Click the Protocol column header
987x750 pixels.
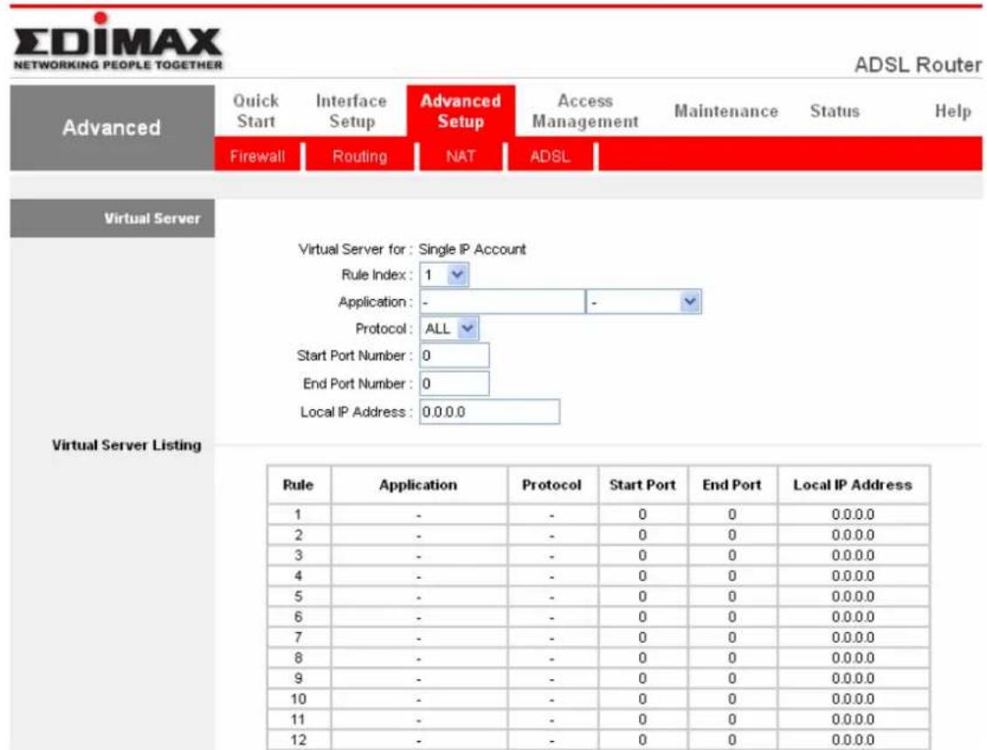552,485
